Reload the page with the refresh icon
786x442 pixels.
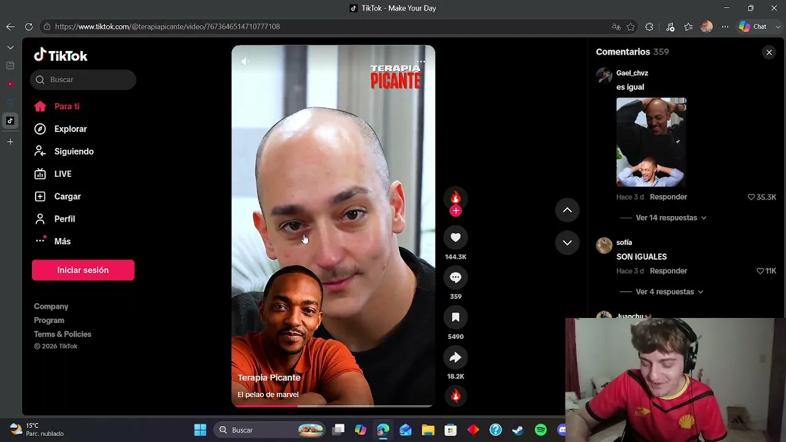[29, 26]
